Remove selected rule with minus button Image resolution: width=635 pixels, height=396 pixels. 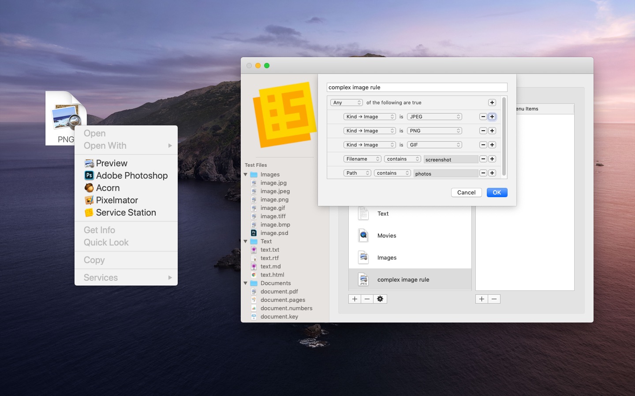[367, 299]
